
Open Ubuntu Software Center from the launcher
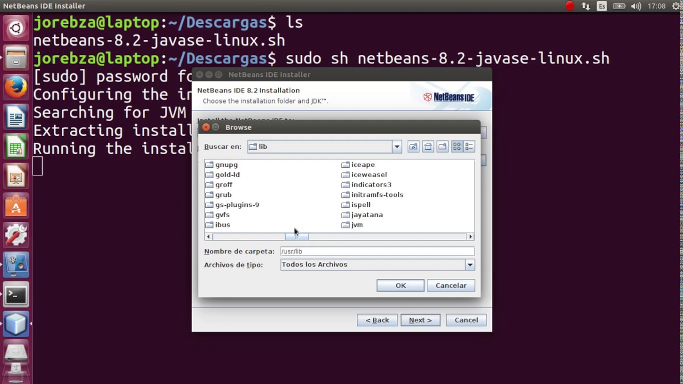click(x=16, y=205)
